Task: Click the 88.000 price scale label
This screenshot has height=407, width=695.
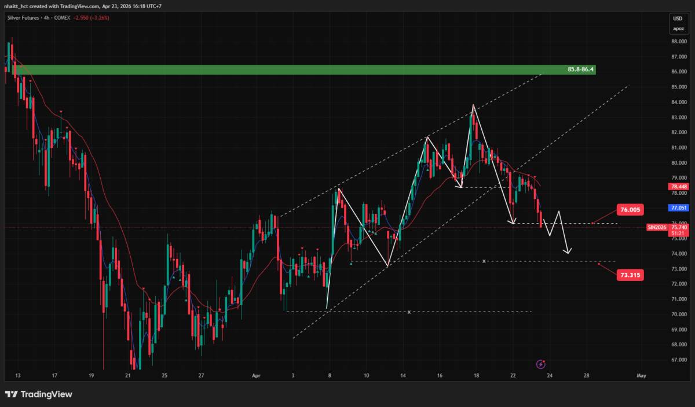Action: tap(679, 42)
